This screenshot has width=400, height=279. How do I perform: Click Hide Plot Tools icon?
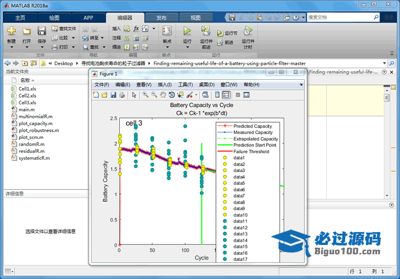pos(238,95)
